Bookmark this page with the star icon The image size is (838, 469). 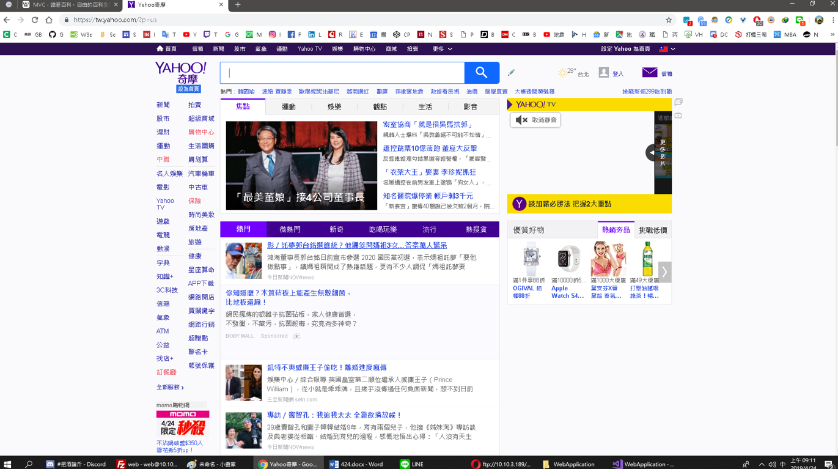click(669, 20)
